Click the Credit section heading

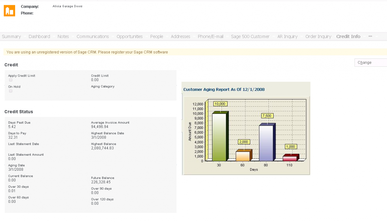[11, 65]
